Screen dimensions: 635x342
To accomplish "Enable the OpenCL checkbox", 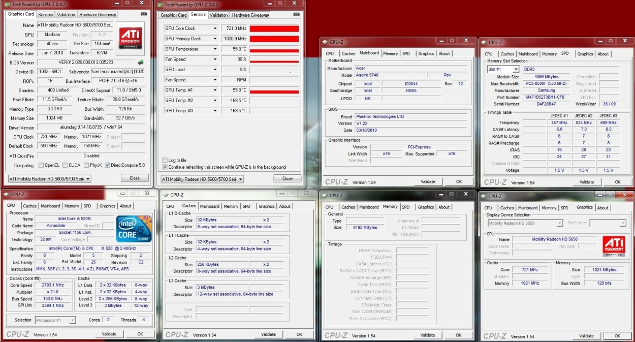I will click(41, 165).
